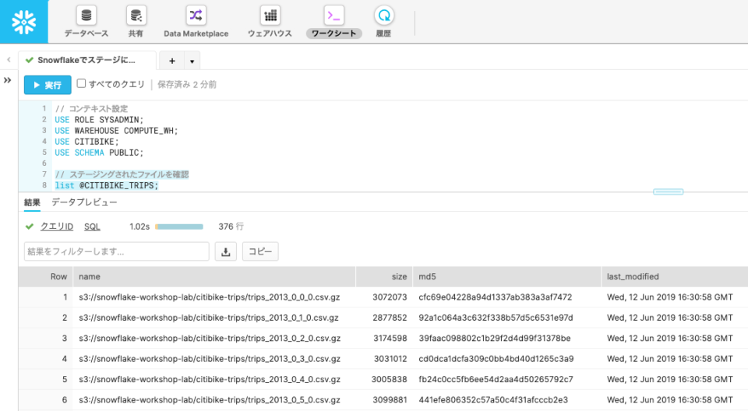
Task: Click size value 3072073
Action: [x=390, y=297]
